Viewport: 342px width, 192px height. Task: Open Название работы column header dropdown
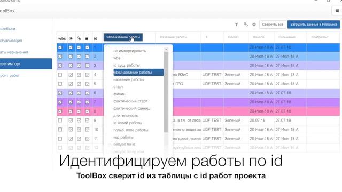click(173, 37)
